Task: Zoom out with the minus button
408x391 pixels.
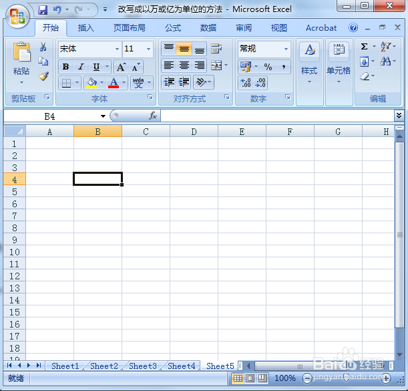Action: click(307, 378)
